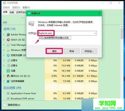Expand the Skitch (32 位) process row
This screenshot has width=125, height=111.
click(4, 40)
